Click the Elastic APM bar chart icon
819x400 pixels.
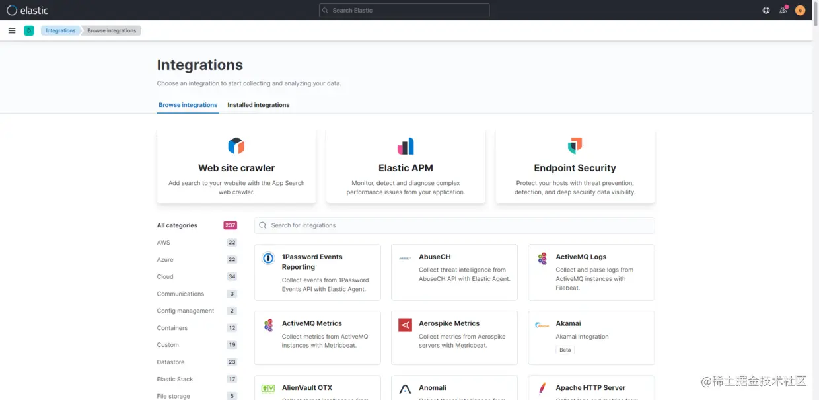(406, 145)
